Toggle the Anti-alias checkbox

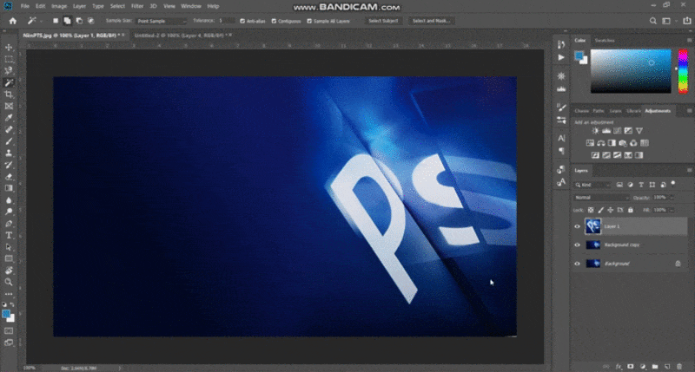pos(242,21)
